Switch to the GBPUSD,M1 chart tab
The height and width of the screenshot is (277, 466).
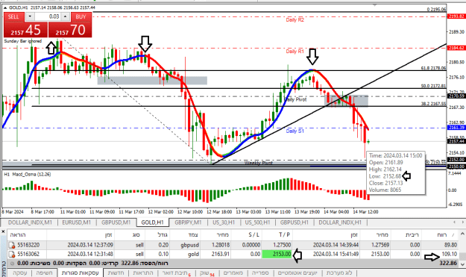point(116,222)
